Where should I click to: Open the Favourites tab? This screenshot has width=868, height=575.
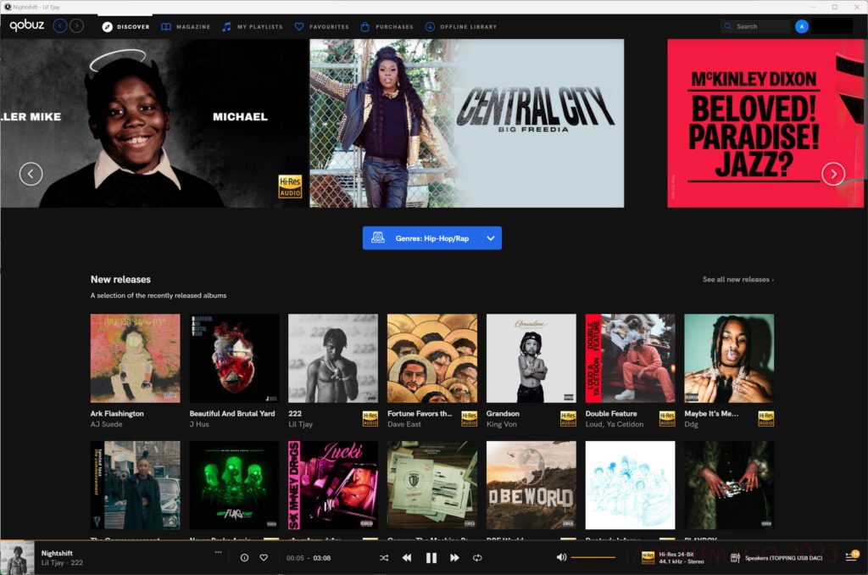click(321, 26)
